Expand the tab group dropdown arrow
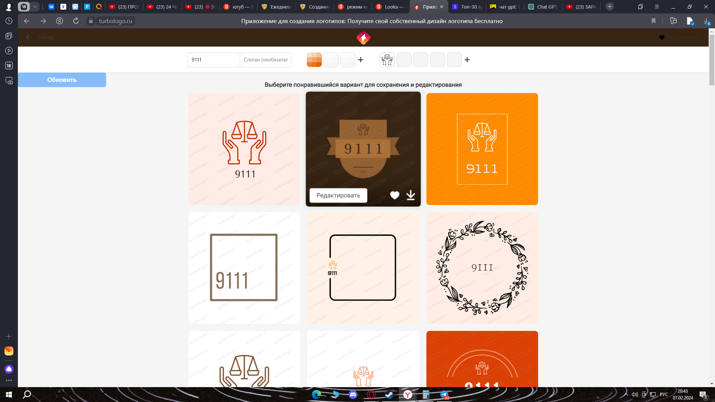 click(35, 7)
